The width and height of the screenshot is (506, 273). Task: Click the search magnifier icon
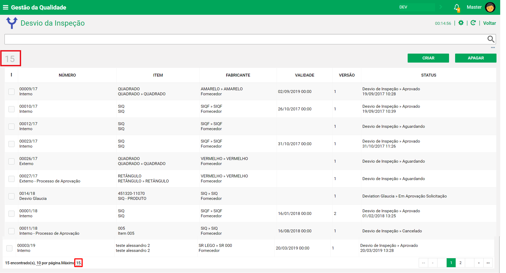click(491, 39)
